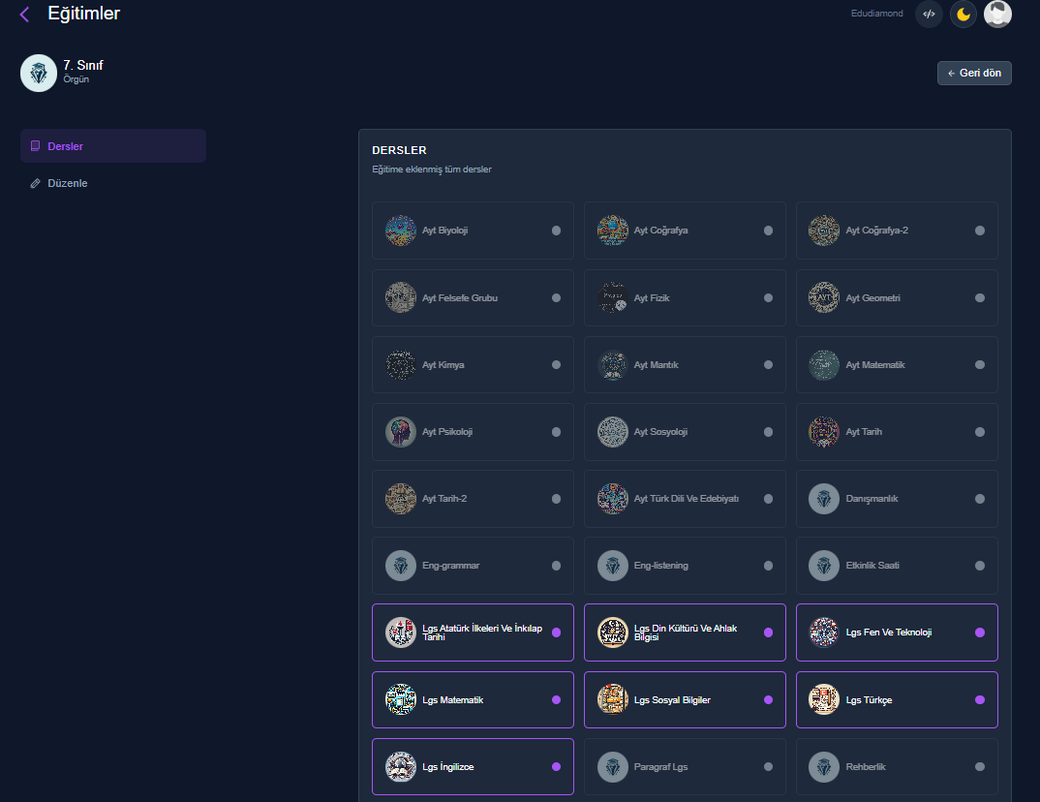Open the Dersler sidebar tab
Image resolution: width=1040 pixels, height=802 pixels.
pos(113,146)
